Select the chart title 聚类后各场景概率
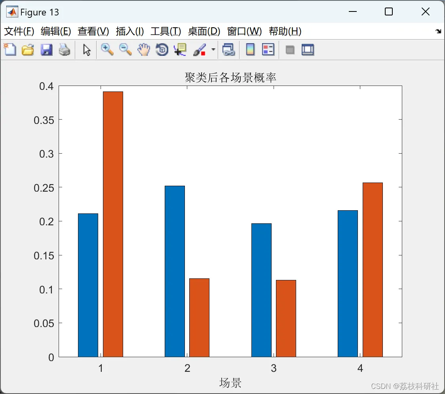The width and height of the screenshot is (445, 394). 230,78
